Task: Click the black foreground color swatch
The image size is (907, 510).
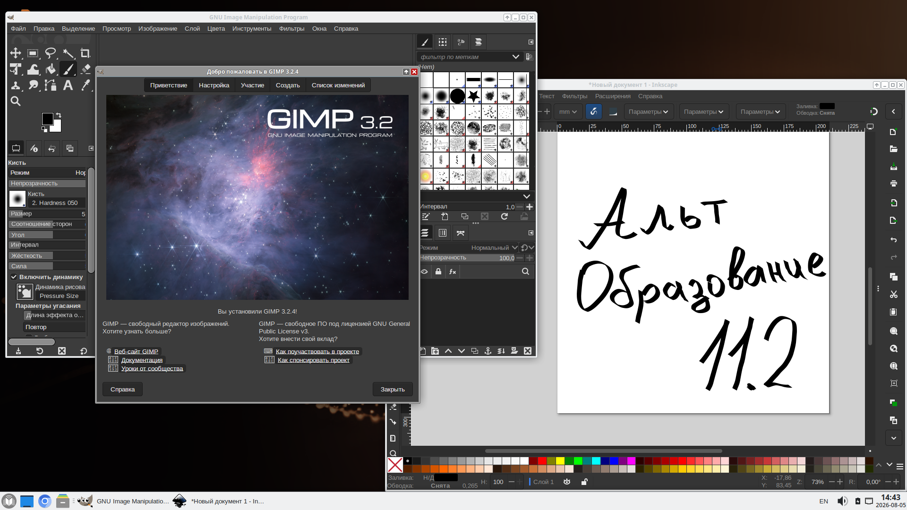Action: coord(47,119)
